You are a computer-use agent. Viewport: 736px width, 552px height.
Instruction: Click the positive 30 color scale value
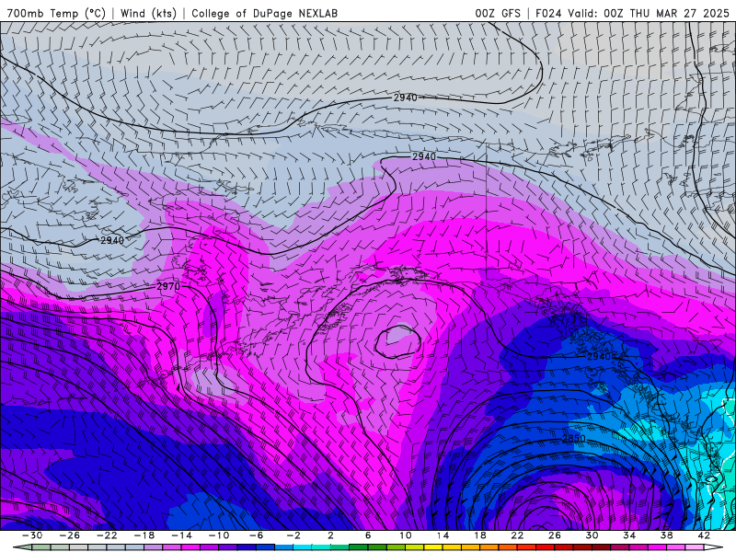coord(592,535)
